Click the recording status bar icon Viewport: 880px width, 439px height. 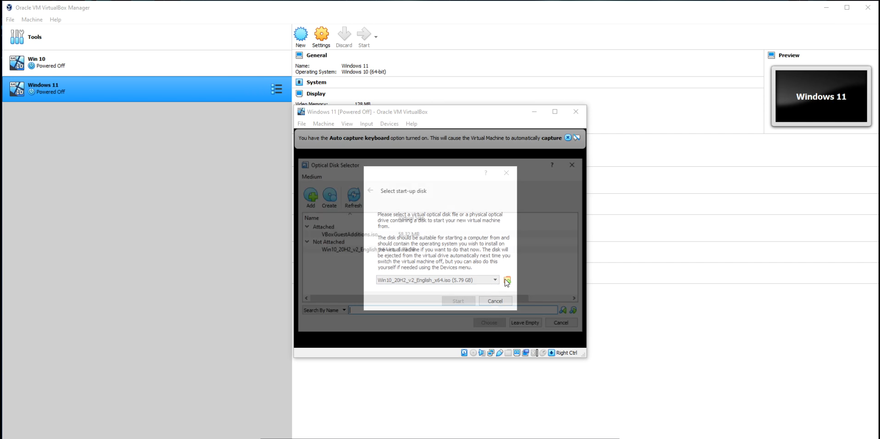[x=526, y=353]
